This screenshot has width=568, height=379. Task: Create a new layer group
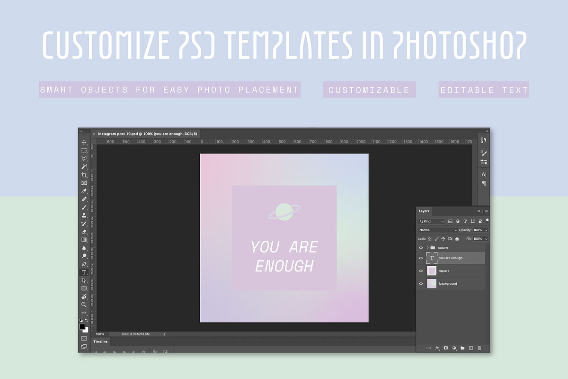pos(462,348)
